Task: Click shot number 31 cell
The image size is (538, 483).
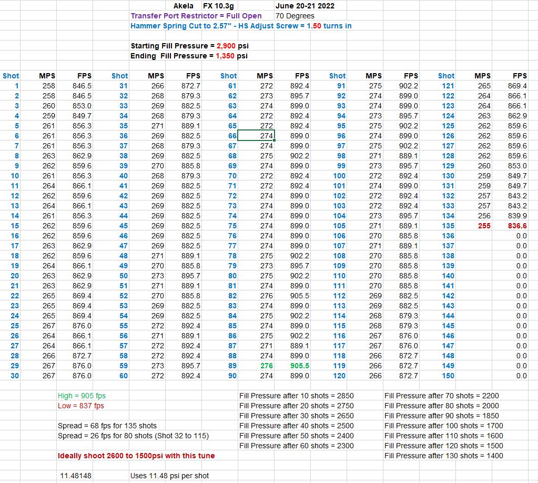Action: point(124,86)
